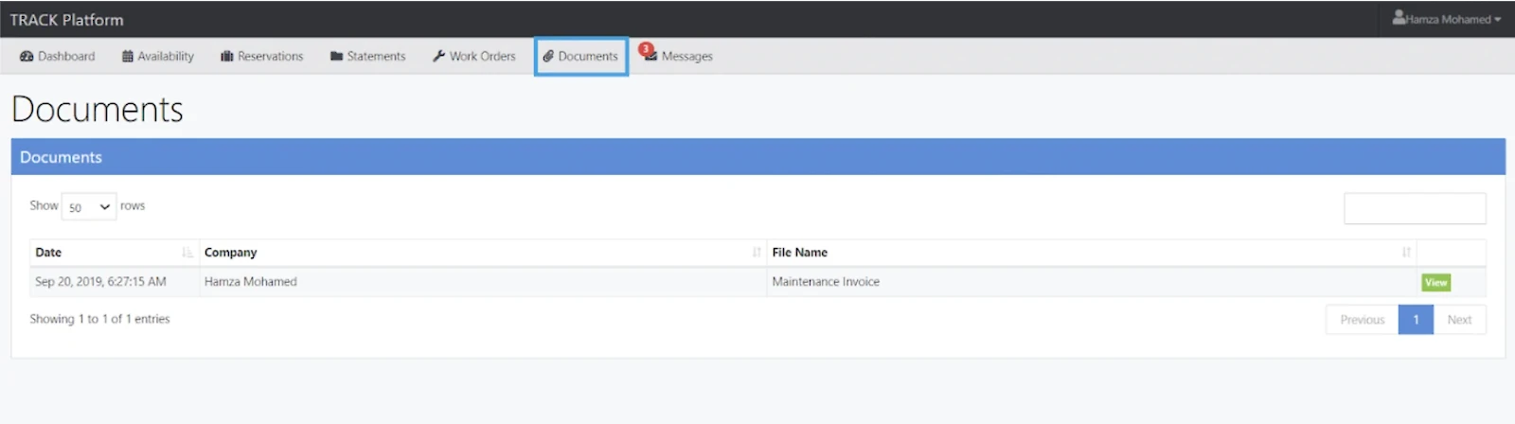View the Maintenance Invoice document
The width and height of the screenshot is (1515, 424).
(x=1435, y=282)
